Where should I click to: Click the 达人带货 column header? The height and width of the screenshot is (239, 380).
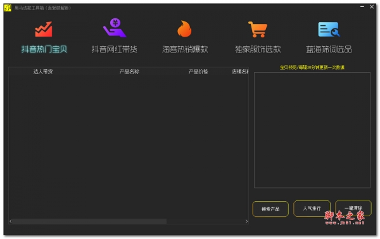tap(43, 71)
